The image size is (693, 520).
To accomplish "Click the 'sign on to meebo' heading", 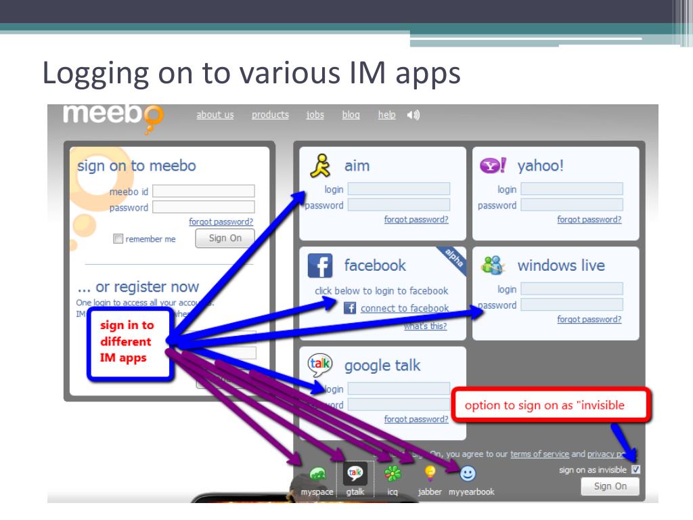I will click(137, 166).
